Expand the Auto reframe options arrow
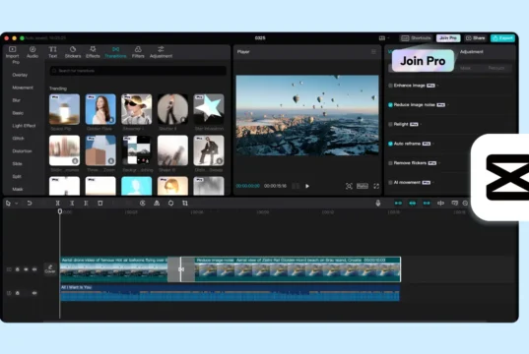Screen dimensions: 529x354 click(433, 144)
